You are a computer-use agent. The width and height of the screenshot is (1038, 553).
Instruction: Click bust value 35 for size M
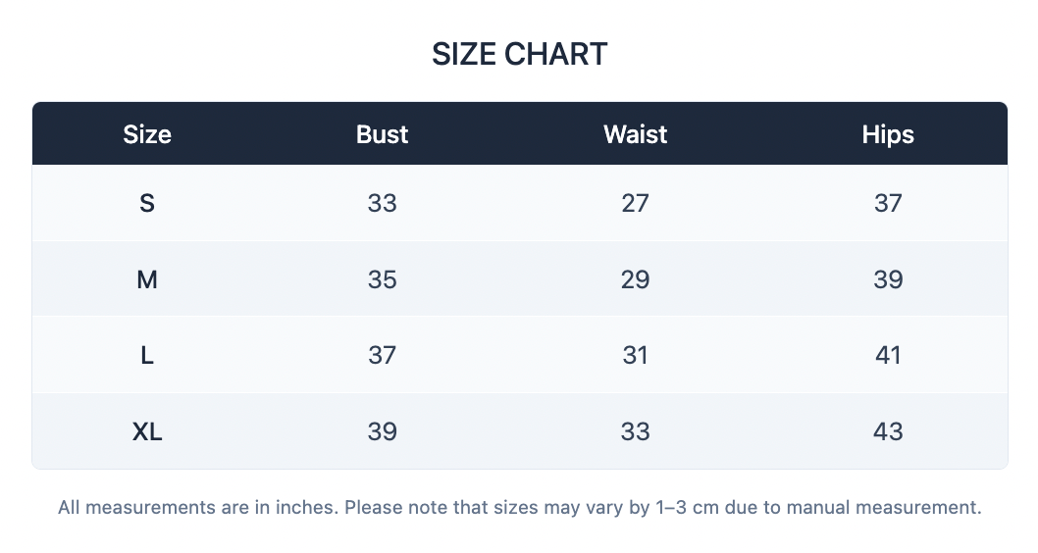point(382,279)
